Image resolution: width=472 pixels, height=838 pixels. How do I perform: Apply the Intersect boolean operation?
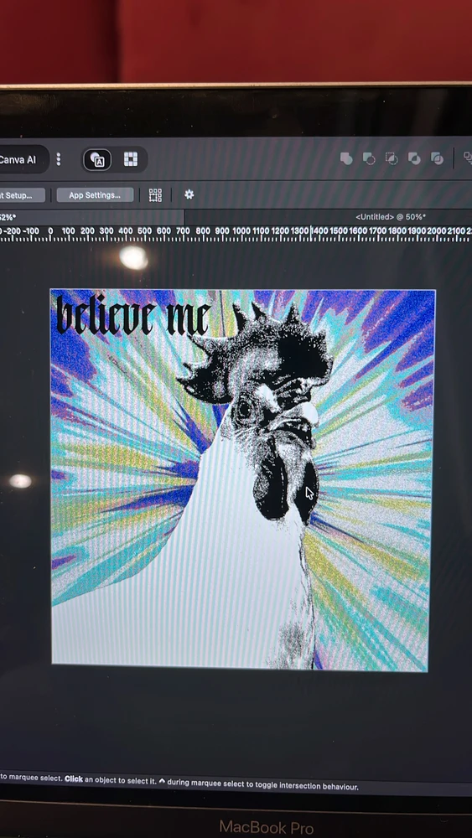(x=392, y=158)
